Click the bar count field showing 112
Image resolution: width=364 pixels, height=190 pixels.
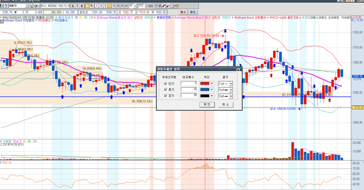pyautogui.click(x=141, y=6)
